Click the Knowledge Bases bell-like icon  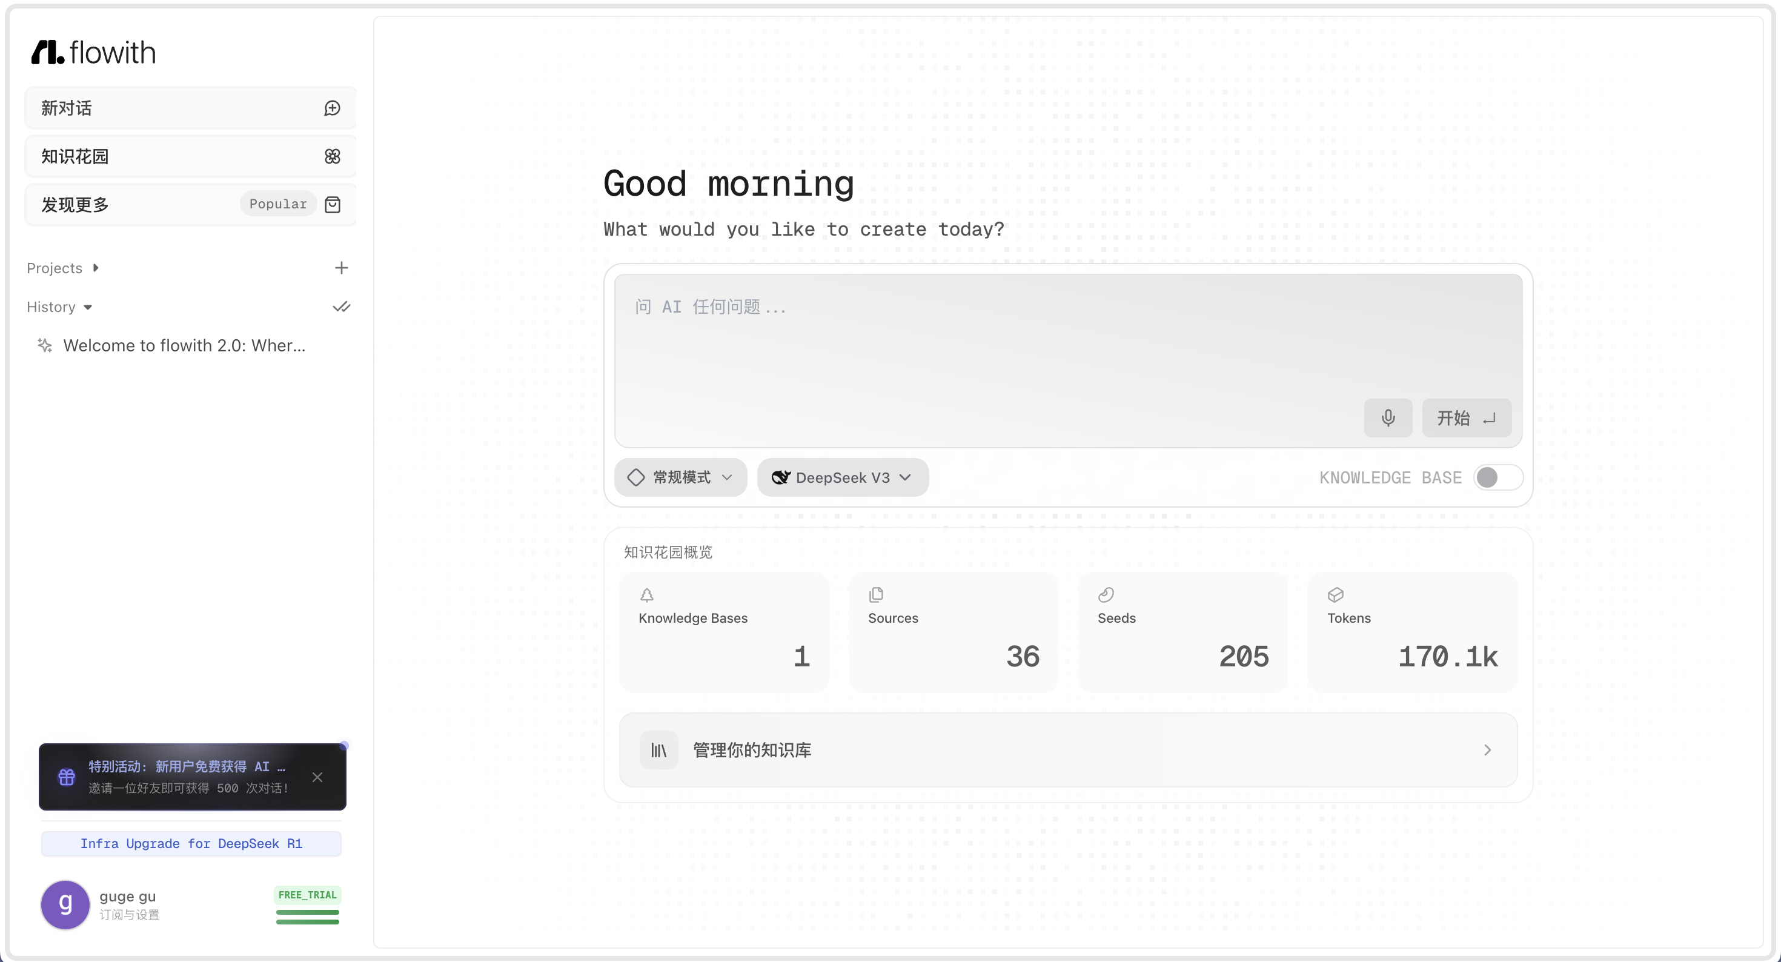[x=647, y=595]
